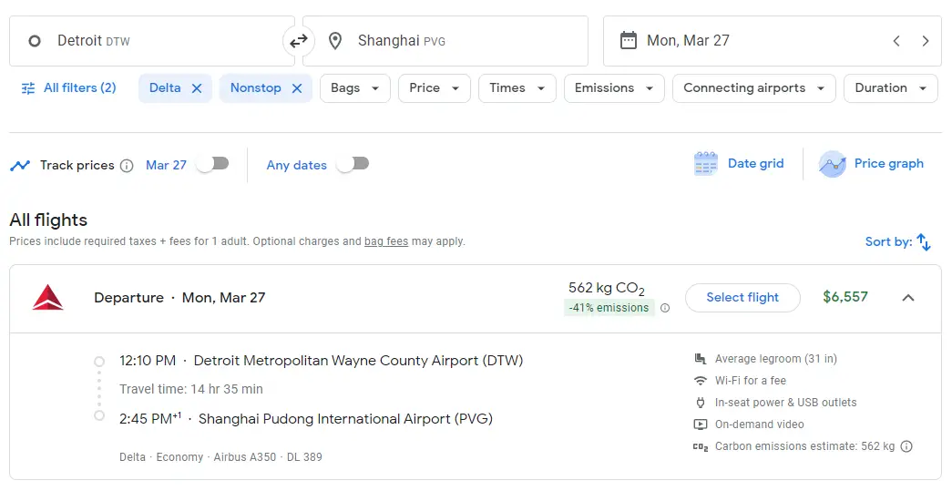Toggle Any dates price tracking
952x491 pixels.
pyautogui.click(x=353, y=164)
